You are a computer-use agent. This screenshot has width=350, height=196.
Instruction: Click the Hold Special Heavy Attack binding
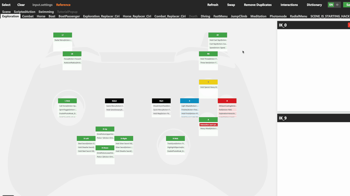coord(208,87)
